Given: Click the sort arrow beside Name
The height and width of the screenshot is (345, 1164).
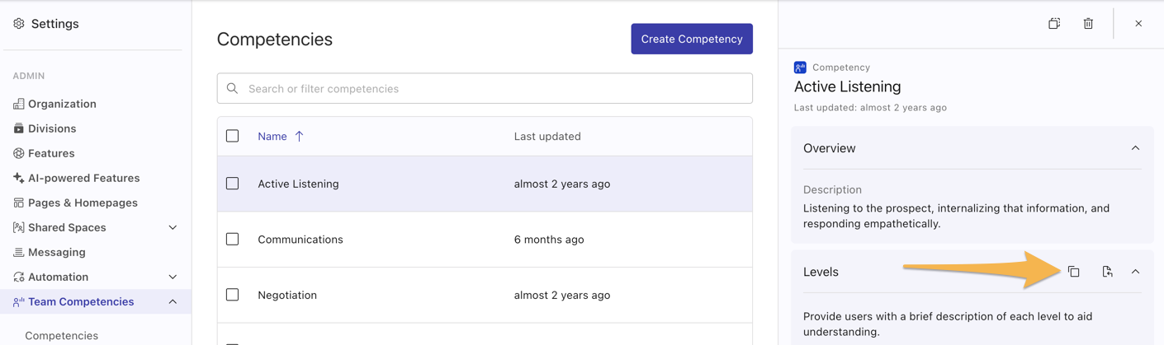Looking at the screenshot, I should click(x=300, y=137).
